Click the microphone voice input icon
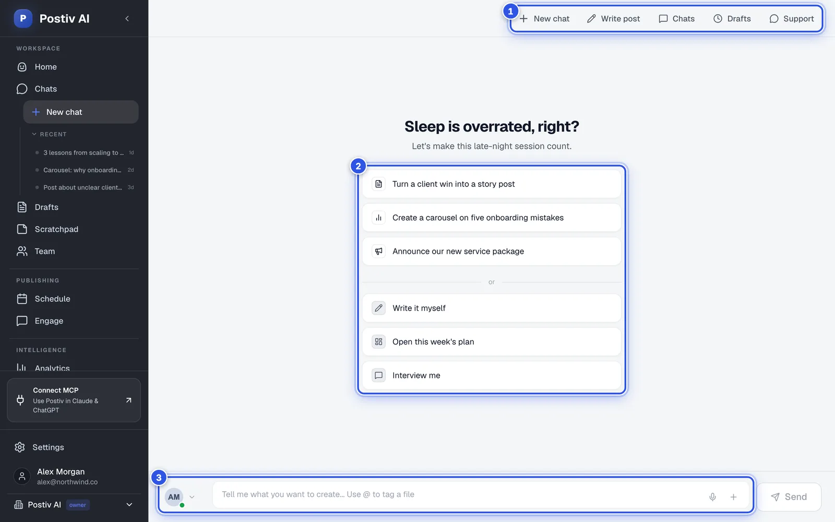835x522 pixels. click(712, 497)
